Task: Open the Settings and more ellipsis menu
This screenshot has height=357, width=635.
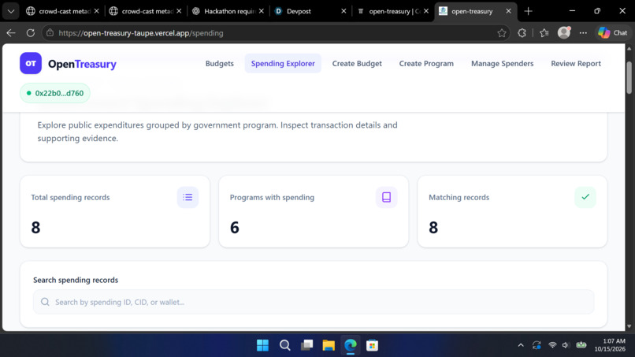Action: point(583,33)
